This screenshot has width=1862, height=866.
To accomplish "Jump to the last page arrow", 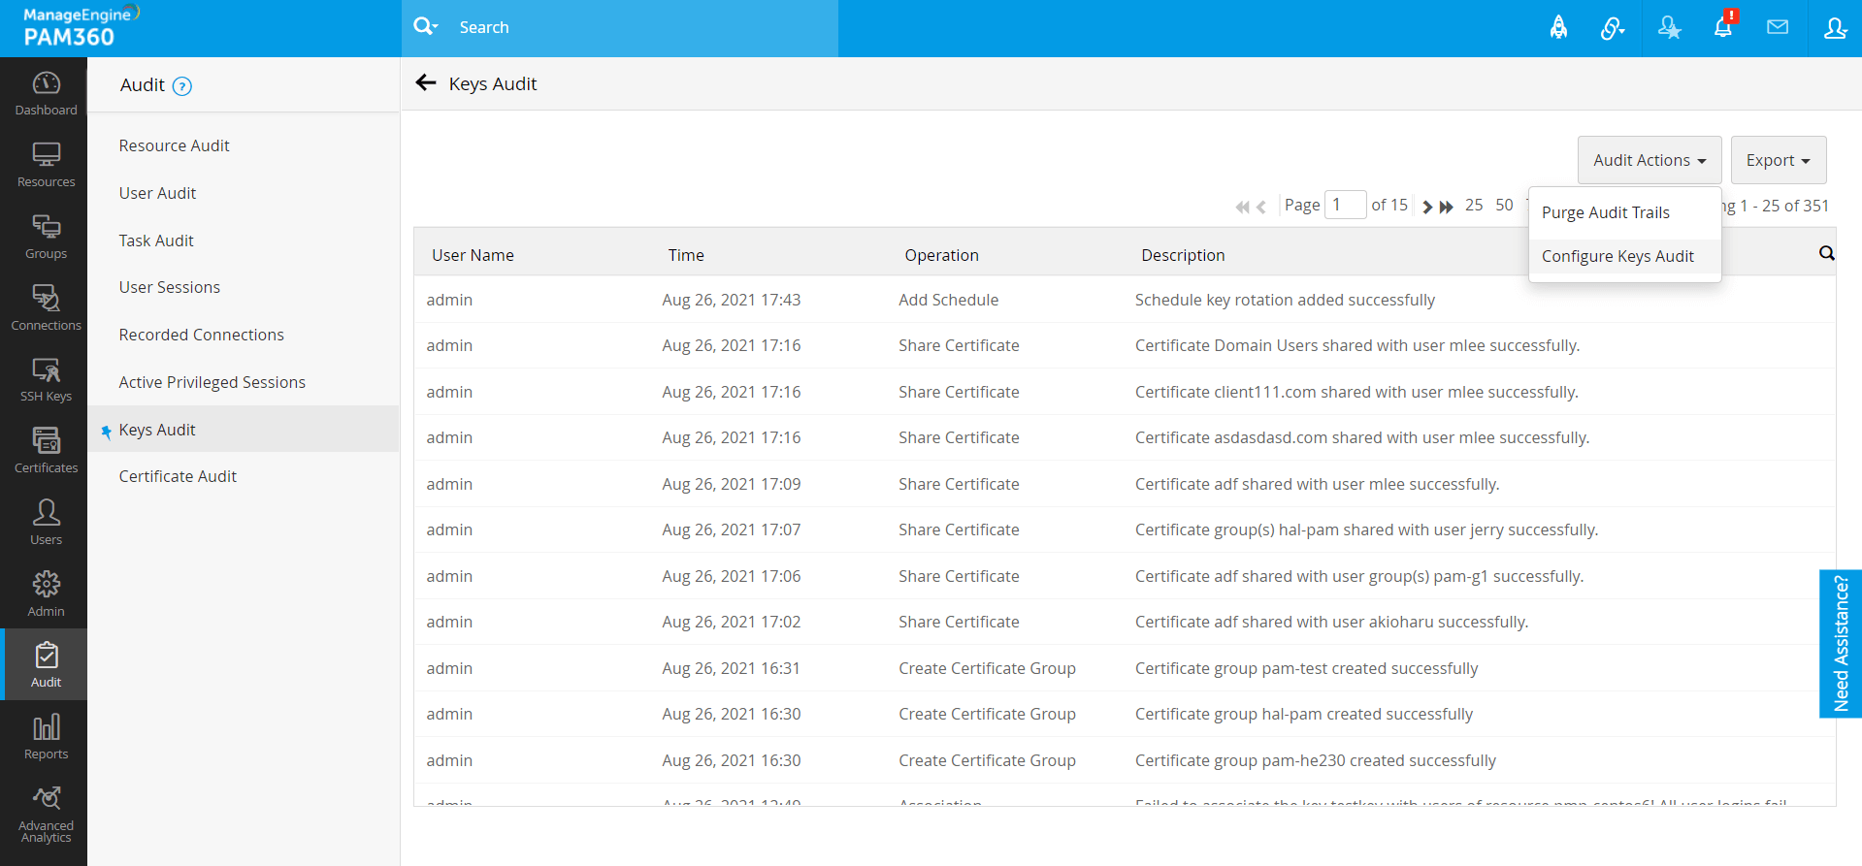I will tap(1446, 207).
